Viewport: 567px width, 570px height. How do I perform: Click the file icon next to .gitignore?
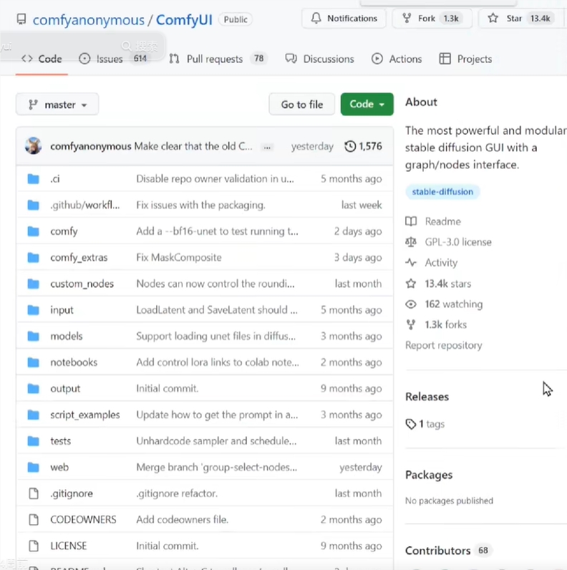[34, 493]
